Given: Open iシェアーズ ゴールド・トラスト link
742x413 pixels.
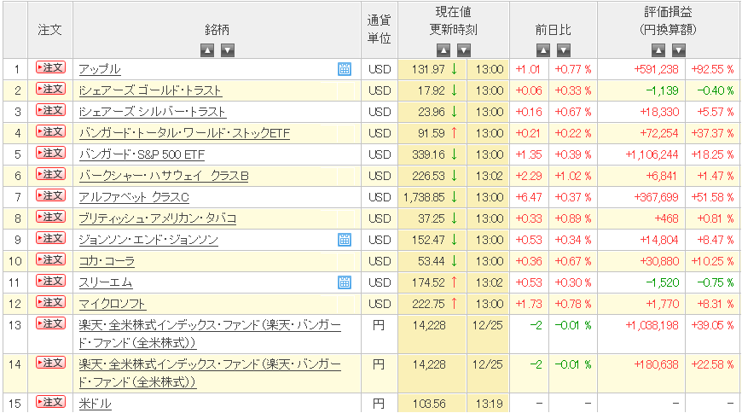Looking at the screenshot, I should point(150,90).
